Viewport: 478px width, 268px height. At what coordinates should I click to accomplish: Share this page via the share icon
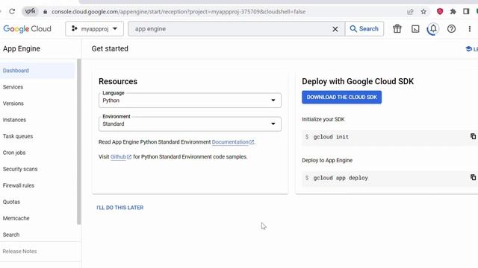(410, 12)
